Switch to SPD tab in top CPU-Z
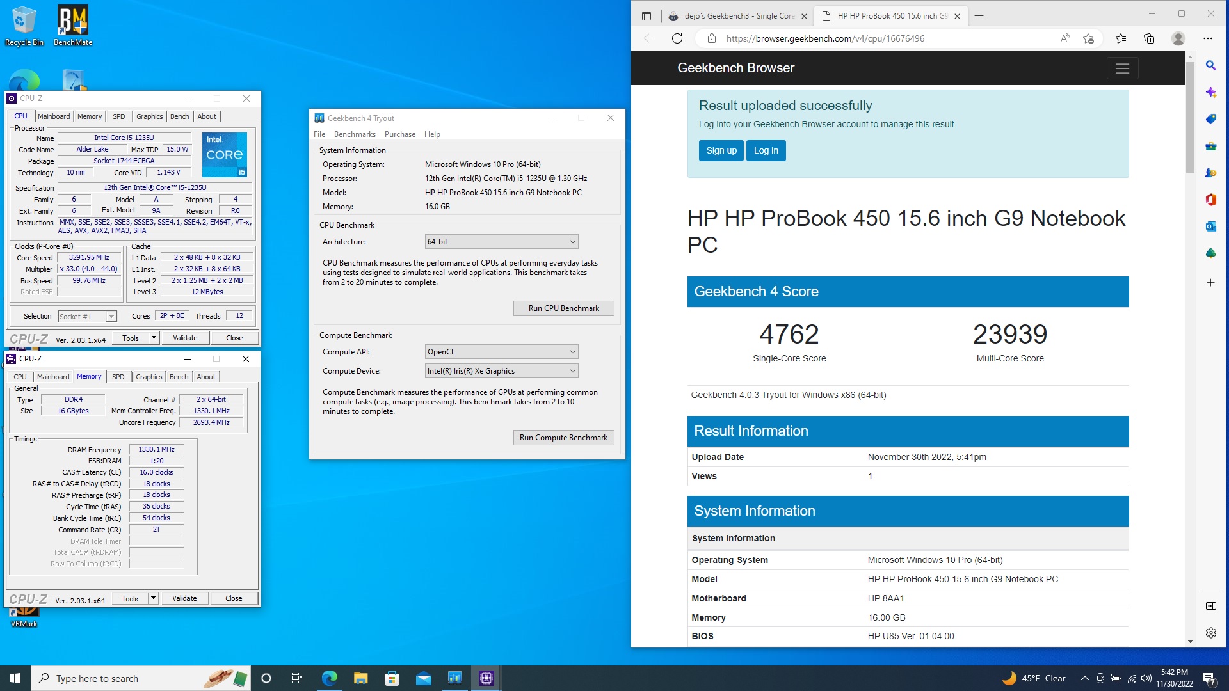Viewport: 1229px width, 691px height. pos(118,116)
